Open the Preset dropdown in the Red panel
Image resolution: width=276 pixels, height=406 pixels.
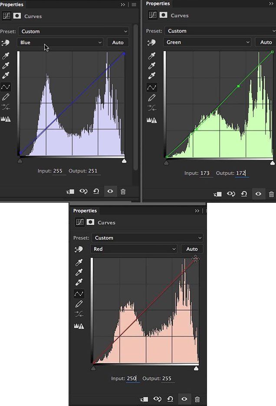(148, 238)
